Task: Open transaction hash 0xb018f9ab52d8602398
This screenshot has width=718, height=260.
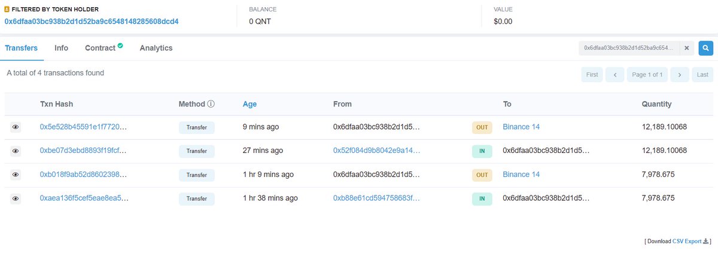Action: tap(83, 175)
